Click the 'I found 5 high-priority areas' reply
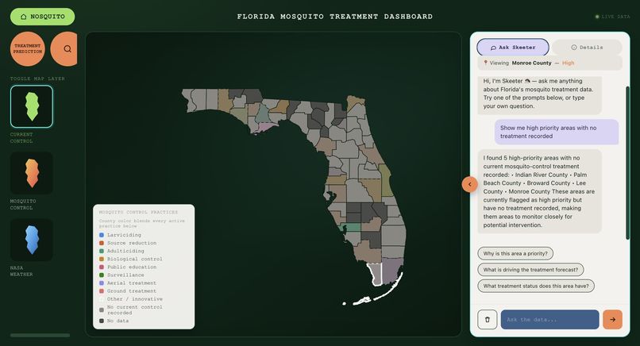The height and width of the screenshot is (346, 640). 540,191
